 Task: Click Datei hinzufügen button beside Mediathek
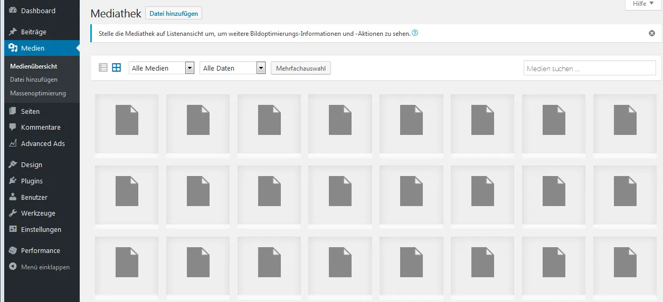pos(174,13)
